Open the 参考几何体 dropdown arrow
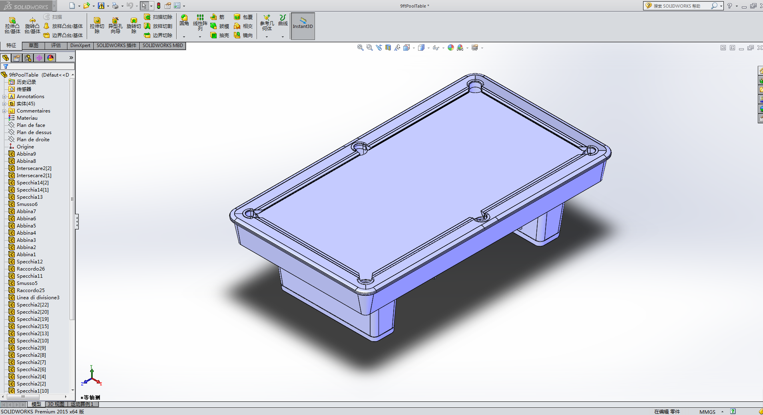The height and width of the screenshot is (415, 763). click(267, 37)
